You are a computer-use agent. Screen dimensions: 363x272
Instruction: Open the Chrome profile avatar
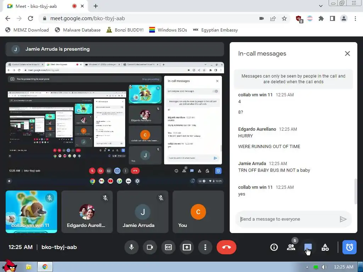click(x=344, y=18)
